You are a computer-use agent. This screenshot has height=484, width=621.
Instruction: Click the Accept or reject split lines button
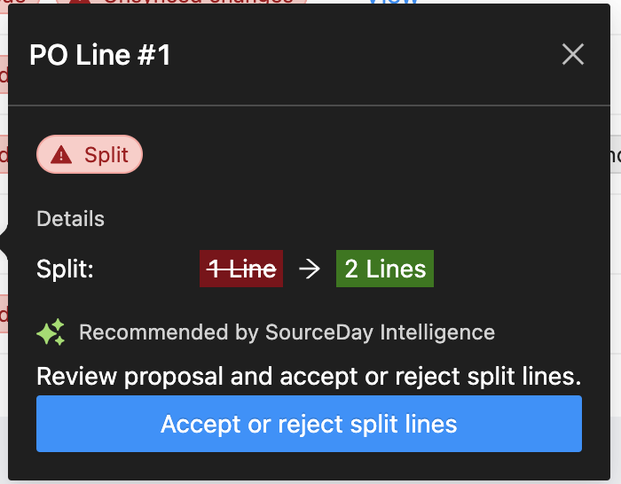tap(309, 424)
